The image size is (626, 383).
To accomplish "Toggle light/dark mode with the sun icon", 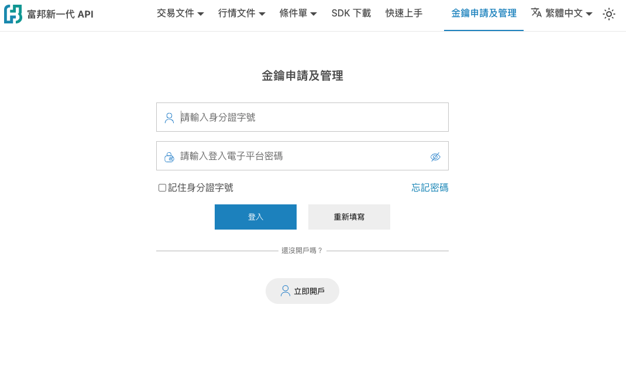I will click(x=609, y=14).
